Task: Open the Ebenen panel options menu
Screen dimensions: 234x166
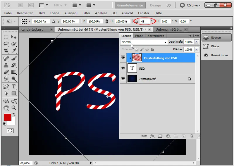Action: (x=197, y=36)
